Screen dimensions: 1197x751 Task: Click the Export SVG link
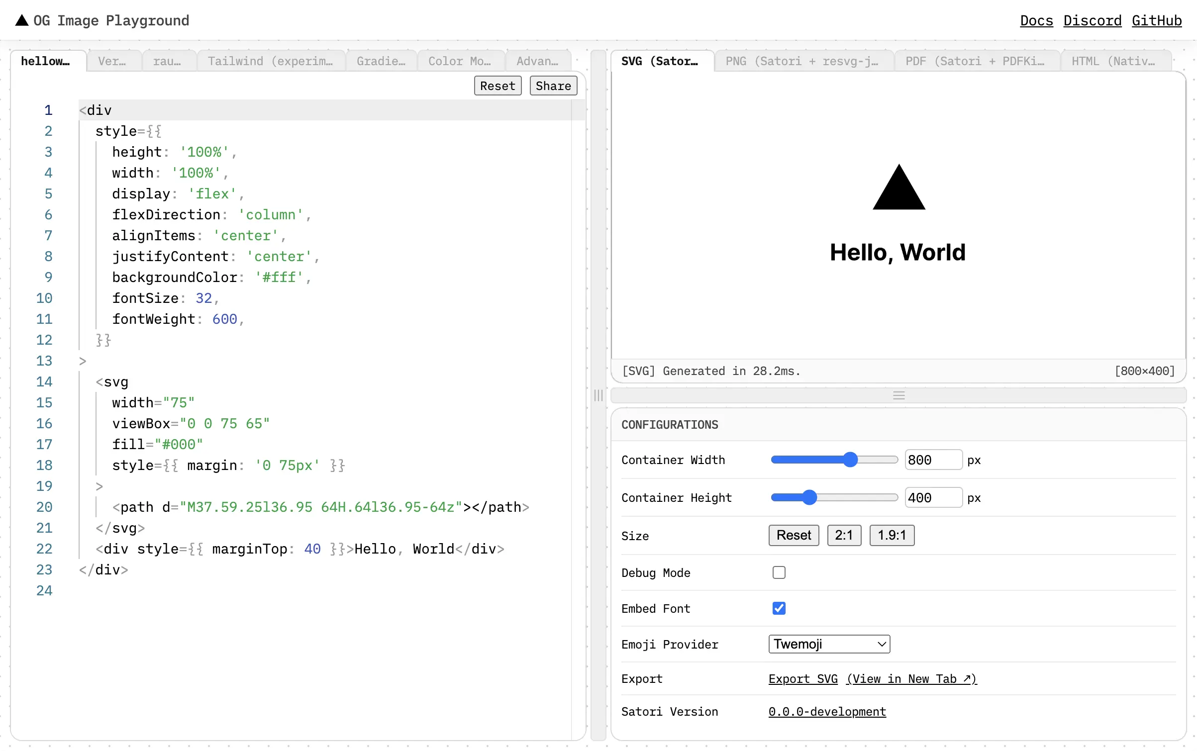coord(803,678)
